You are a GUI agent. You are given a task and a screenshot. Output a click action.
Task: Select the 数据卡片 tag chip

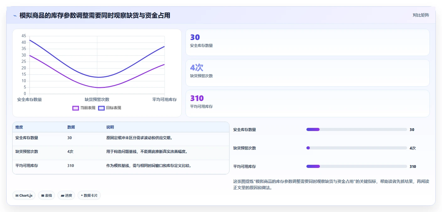(89, 195)
